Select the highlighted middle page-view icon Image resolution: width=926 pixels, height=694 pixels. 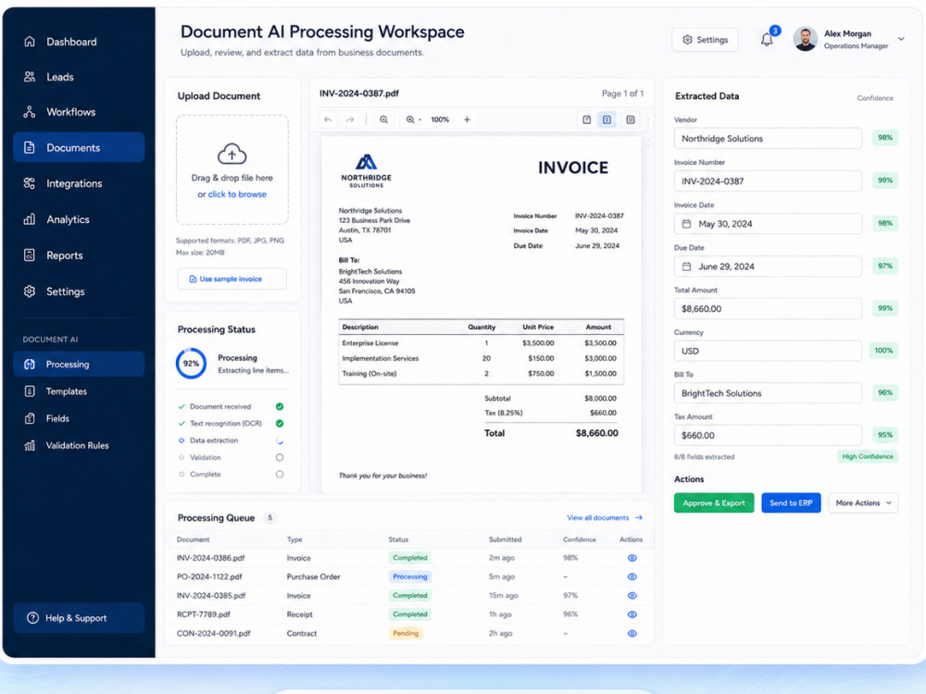click(x=607, y=119)
